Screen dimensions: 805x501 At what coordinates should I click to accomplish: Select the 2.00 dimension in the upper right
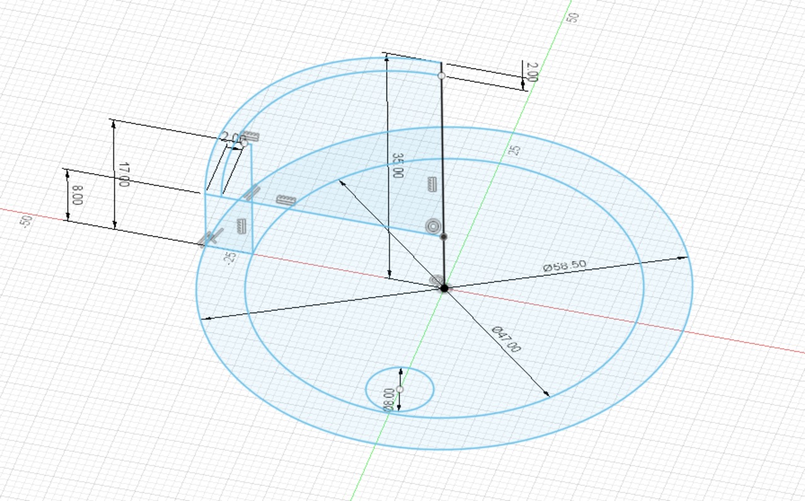532,72
